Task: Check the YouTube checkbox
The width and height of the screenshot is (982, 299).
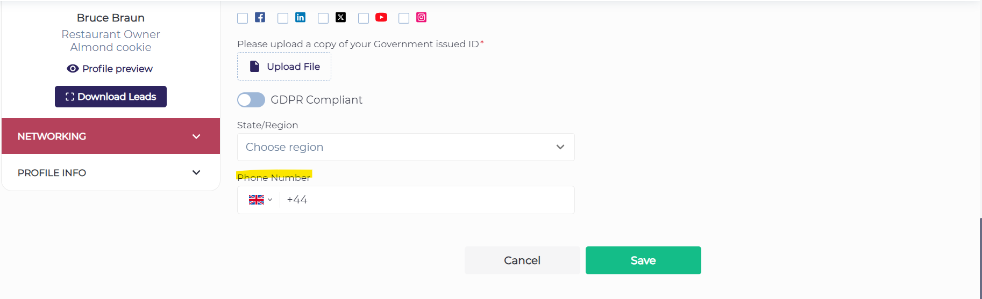Action: click(x=364, y=18)
